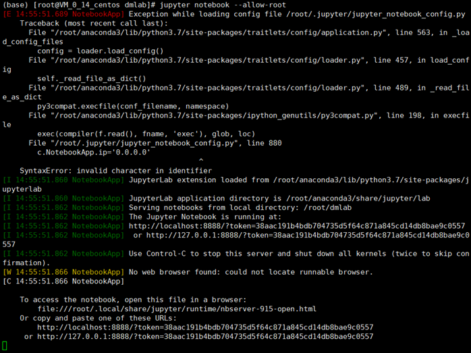Click the '[C 14:55:51.866 NotebookApp]' critical tag

point(63,281)
